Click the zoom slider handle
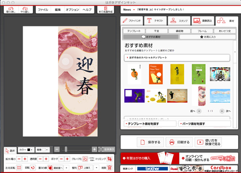The image size is (241, 173). point(66,149)
